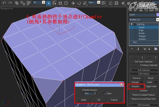Click the Chamfer Amount value field

click(x=89, y=93)
